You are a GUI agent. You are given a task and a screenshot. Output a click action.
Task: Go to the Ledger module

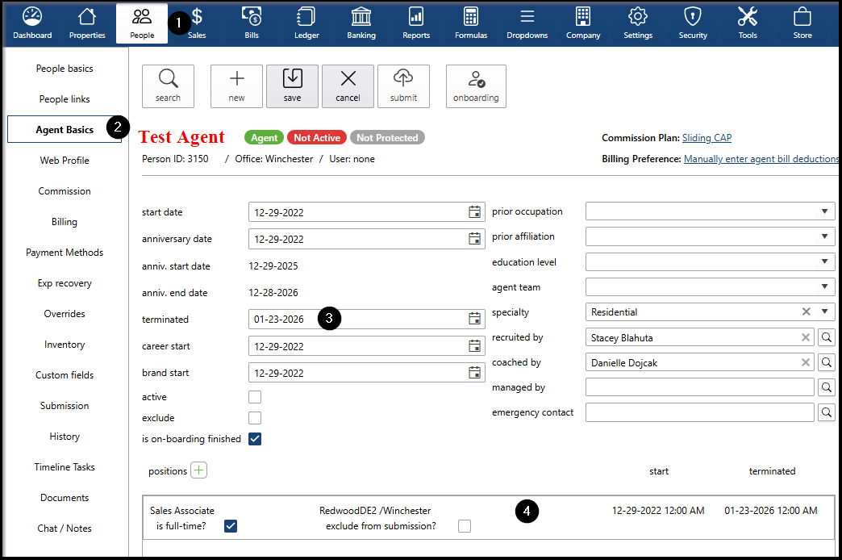[x=306, y=23]
